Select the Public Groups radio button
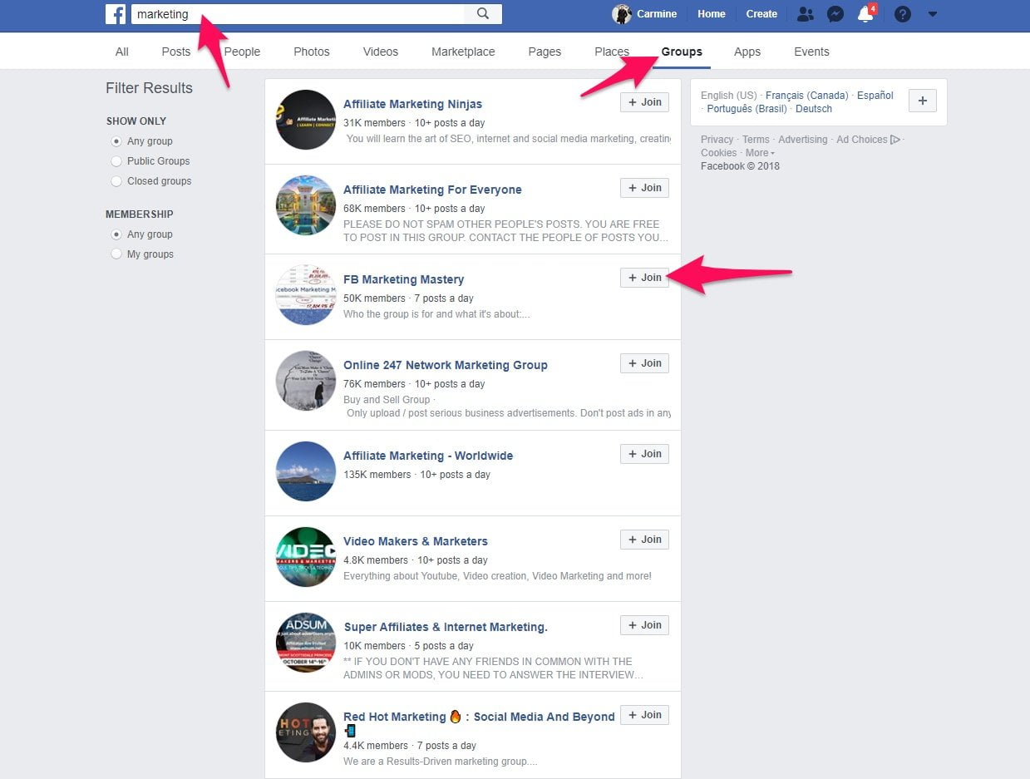Screen dimensions: 1030x779 pos(116,161)
